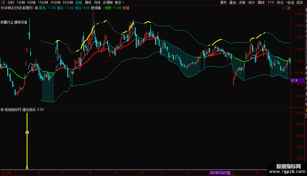Switch to 分时 chart tab
The image size is (307, 176).
pyautogui.click(x=11, y=2)
